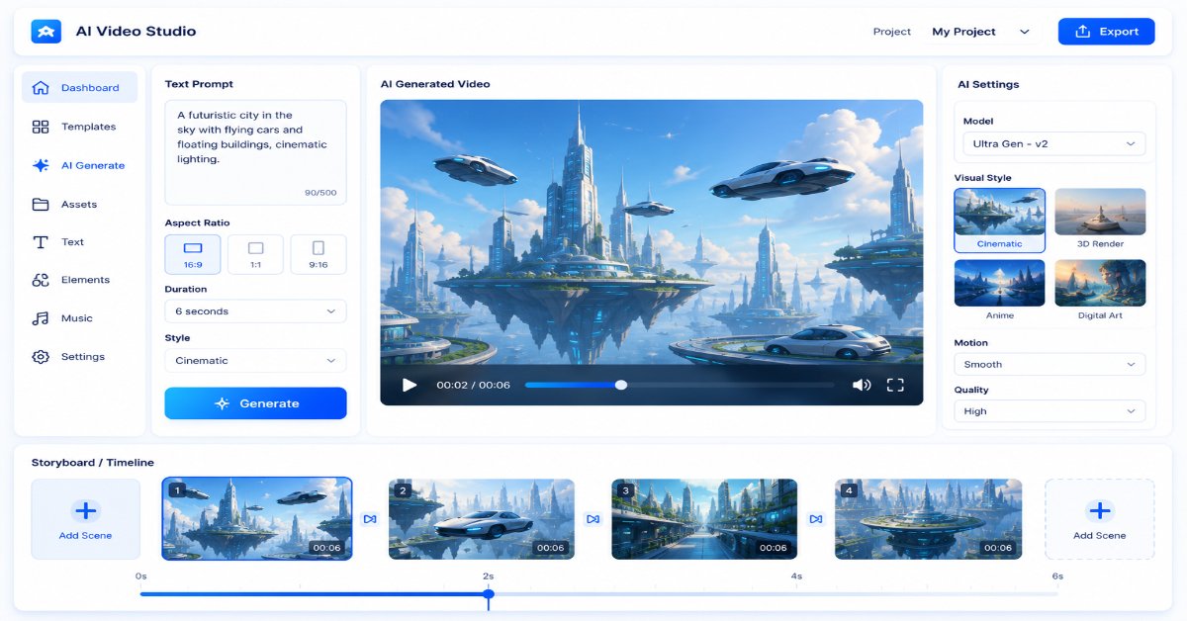Screen dimensions: 1187x621
Task: Click the AI Video Studio logo icon
Action: [46, 31]
